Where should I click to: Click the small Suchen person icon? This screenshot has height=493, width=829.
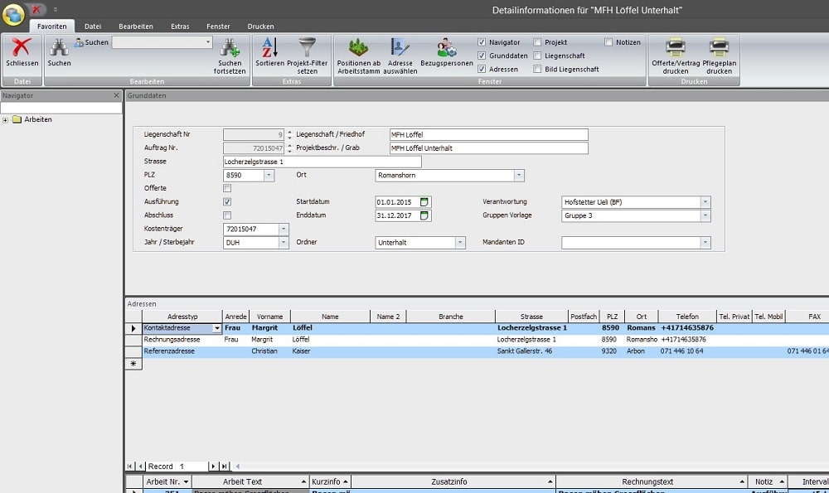click(79, 42)
